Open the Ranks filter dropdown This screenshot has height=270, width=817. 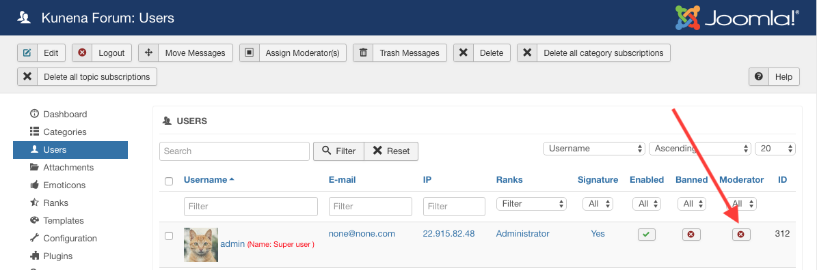[x=531, y=204]
